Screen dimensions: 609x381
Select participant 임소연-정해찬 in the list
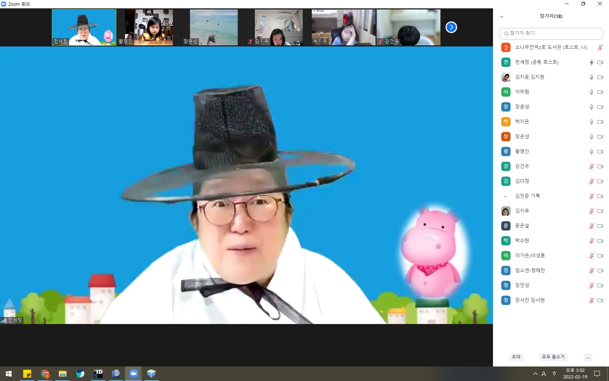(x=530, y=270)
